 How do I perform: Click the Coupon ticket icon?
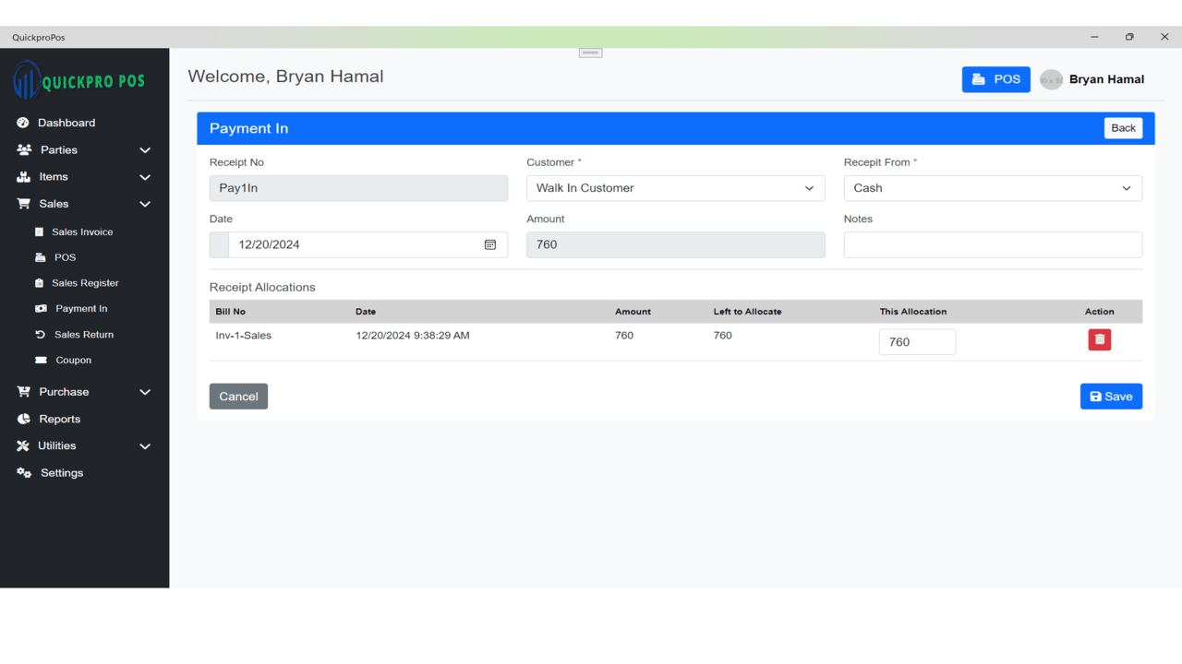(41, 361)
